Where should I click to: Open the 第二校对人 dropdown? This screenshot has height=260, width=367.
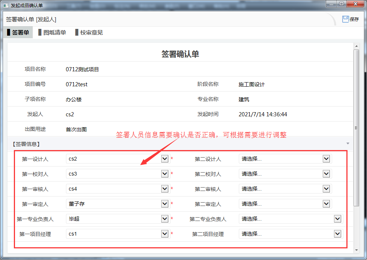(326, 174)
